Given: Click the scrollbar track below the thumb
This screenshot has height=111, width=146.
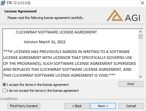Looking at the screenshot, I should (x=140, y=57).
